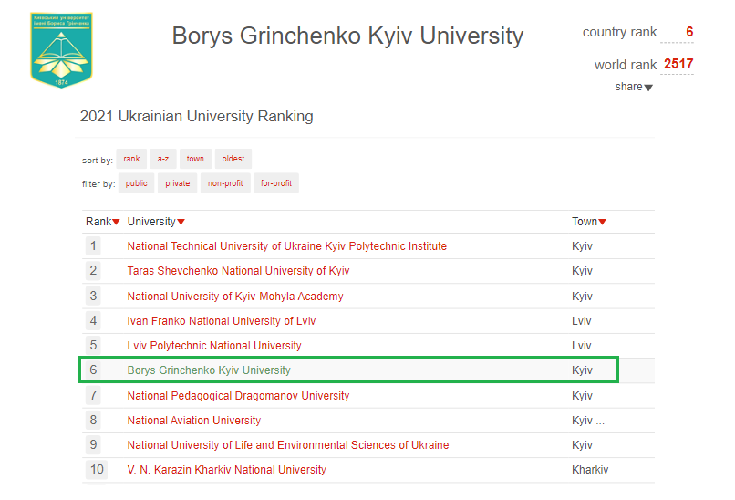The height and width of the screenshot is (500, 735).
Task: Open Taras Shevchenko National University link
Action: point(238,271)
